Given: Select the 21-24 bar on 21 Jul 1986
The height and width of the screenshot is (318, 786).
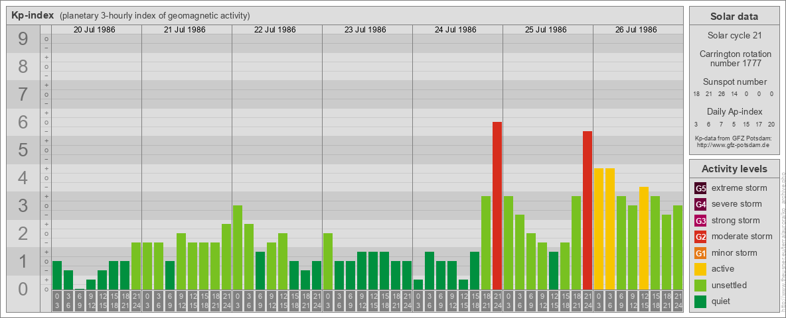Looking at the screenshot, I should [226, 256].
